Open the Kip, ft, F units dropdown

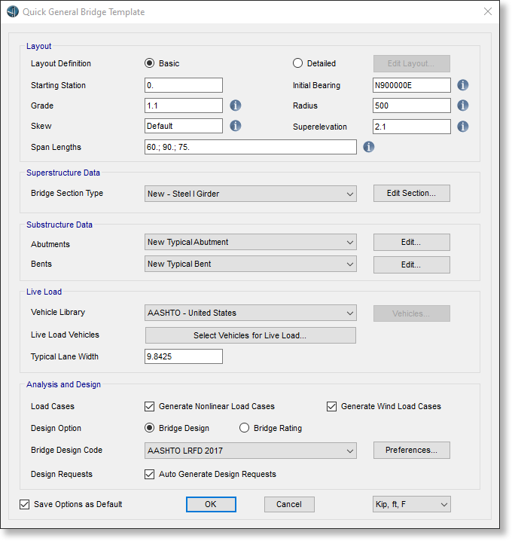(x=411, y=504)
